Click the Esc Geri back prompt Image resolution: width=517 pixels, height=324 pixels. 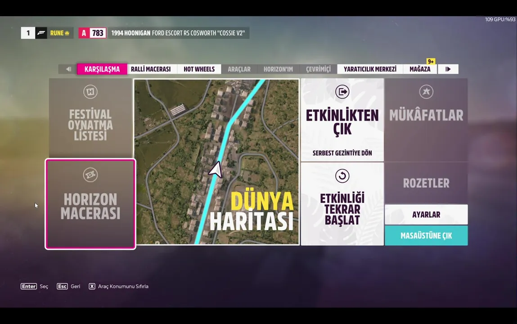pos(68,287)
